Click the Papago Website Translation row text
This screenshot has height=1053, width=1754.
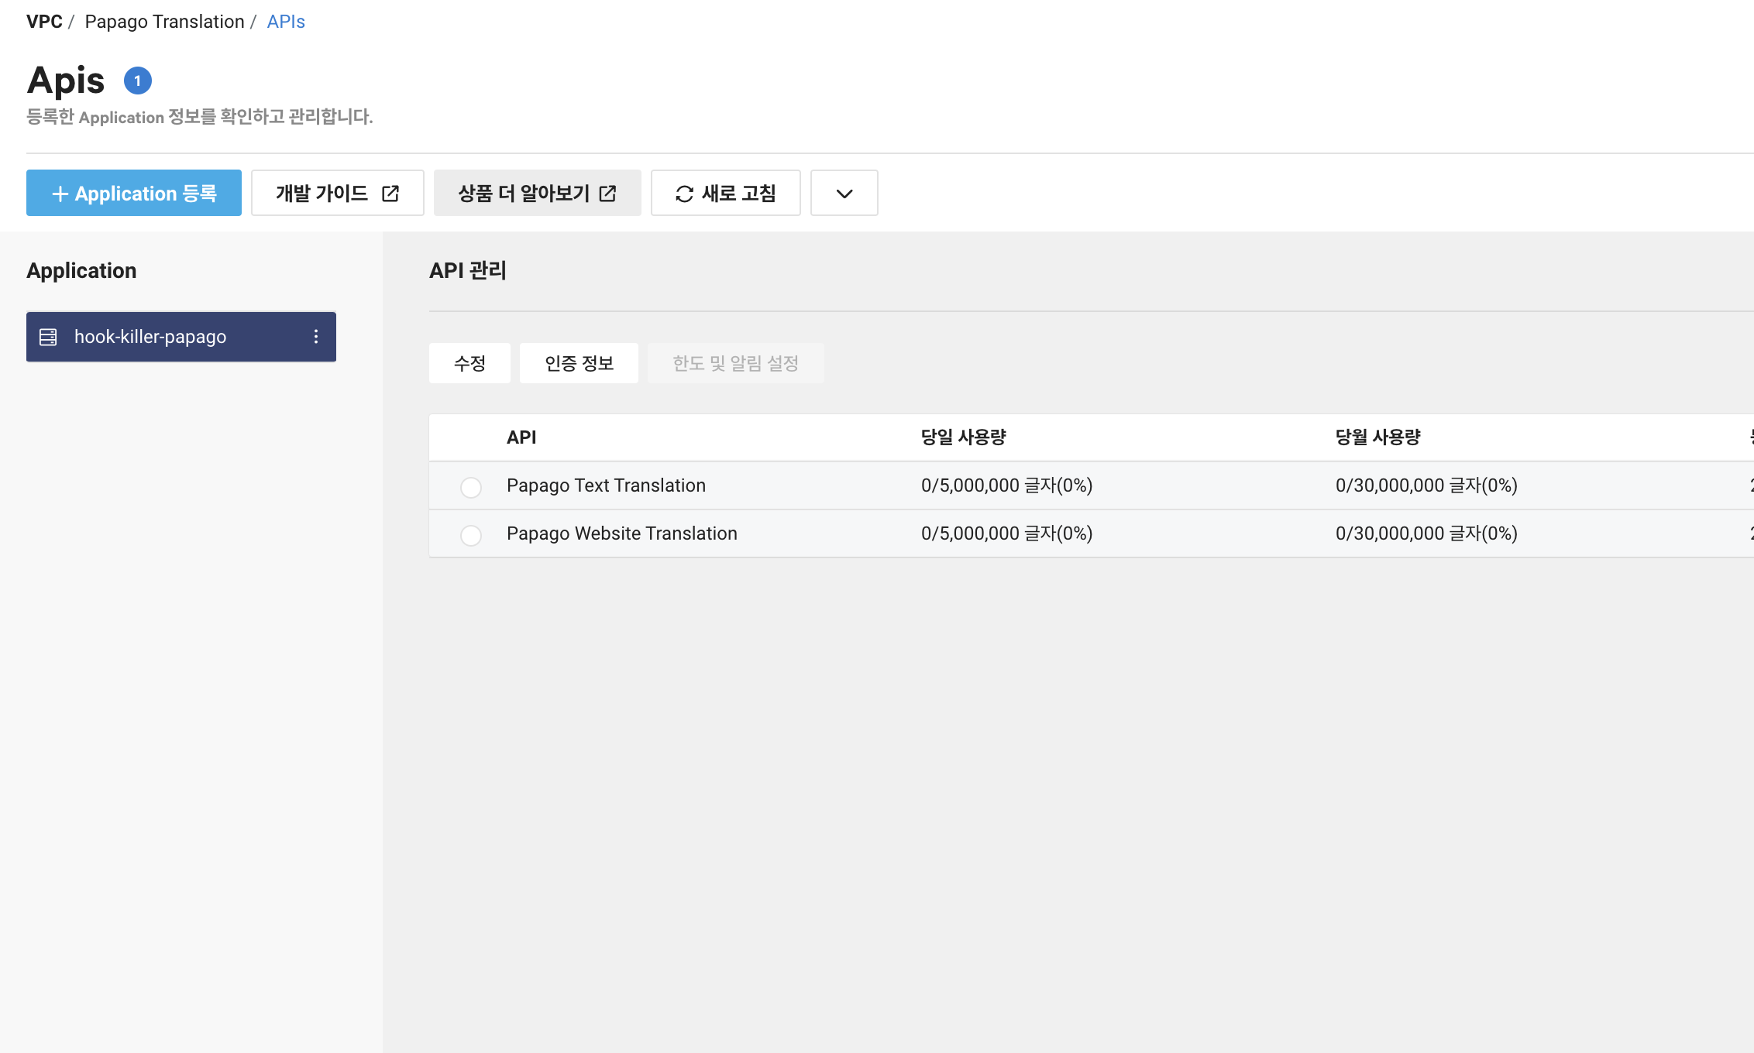(621, 533)
